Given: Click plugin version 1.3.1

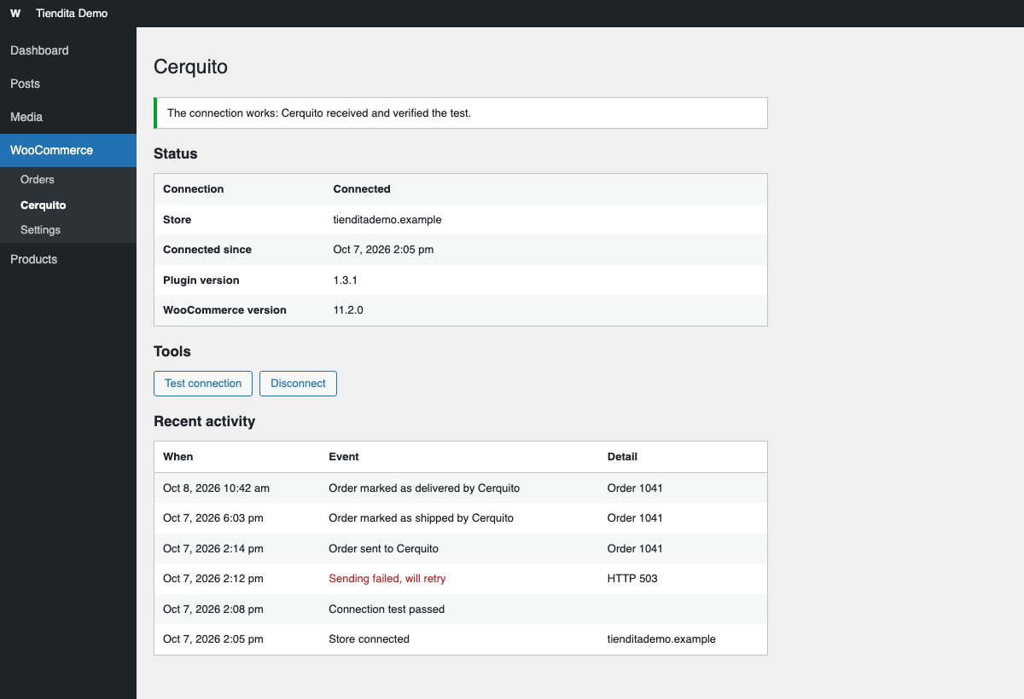Looking at the screenshot, I should tap(346, 280).
